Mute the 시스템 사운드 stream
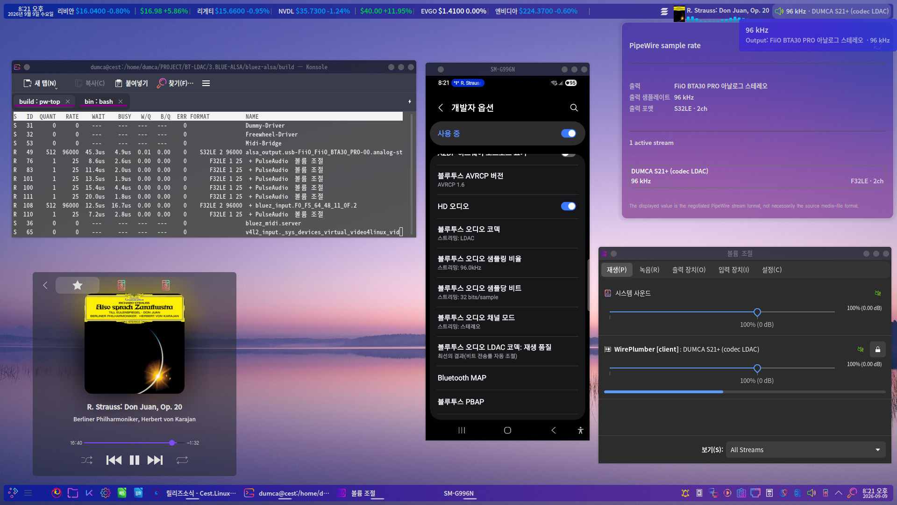This screenshot has height=505, width=897. (878, 293)
